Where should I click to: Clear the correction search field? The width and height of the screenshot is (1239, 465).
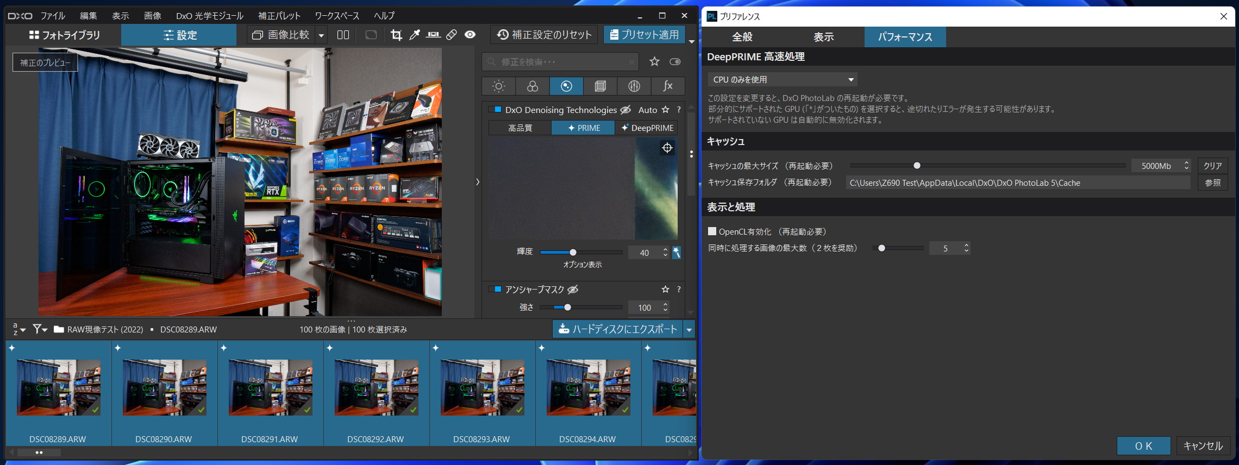[631, 62]
